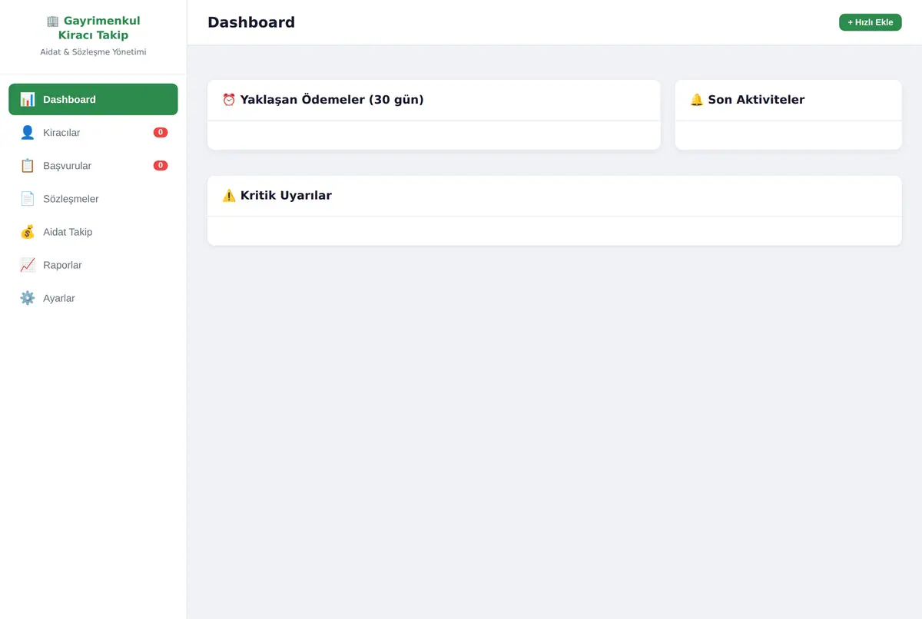
Task: Click the Başvurular clipboard icon
Action: point(28,165)
